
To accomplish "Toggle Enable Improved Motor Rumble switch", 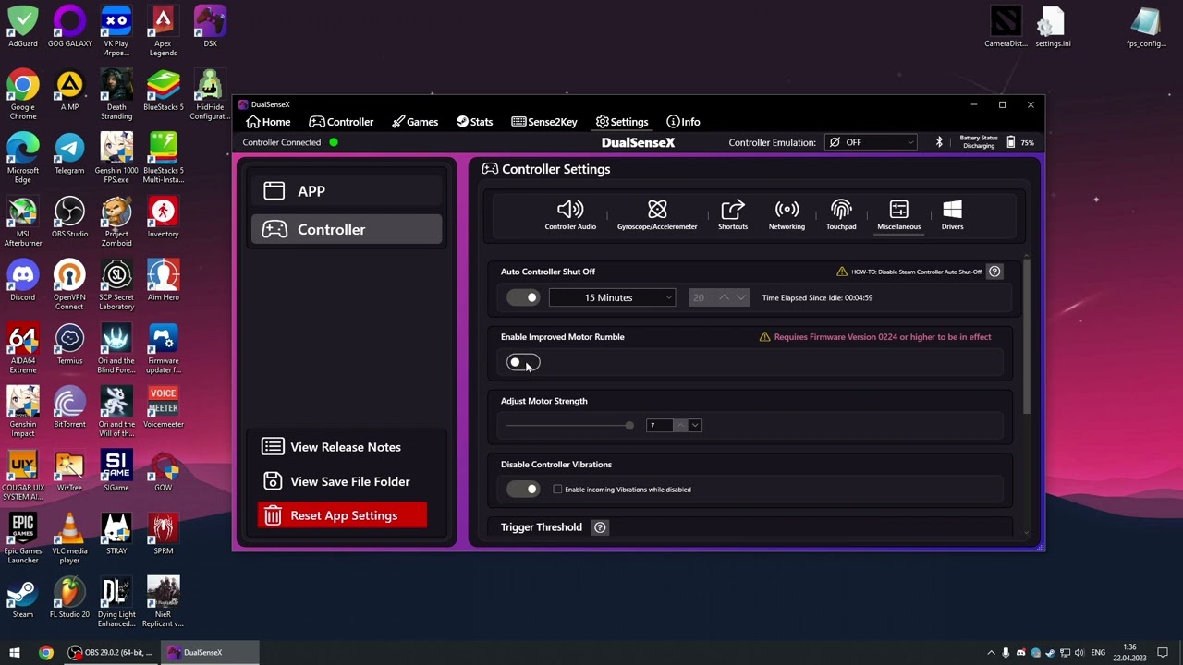I will pos(522,362).
